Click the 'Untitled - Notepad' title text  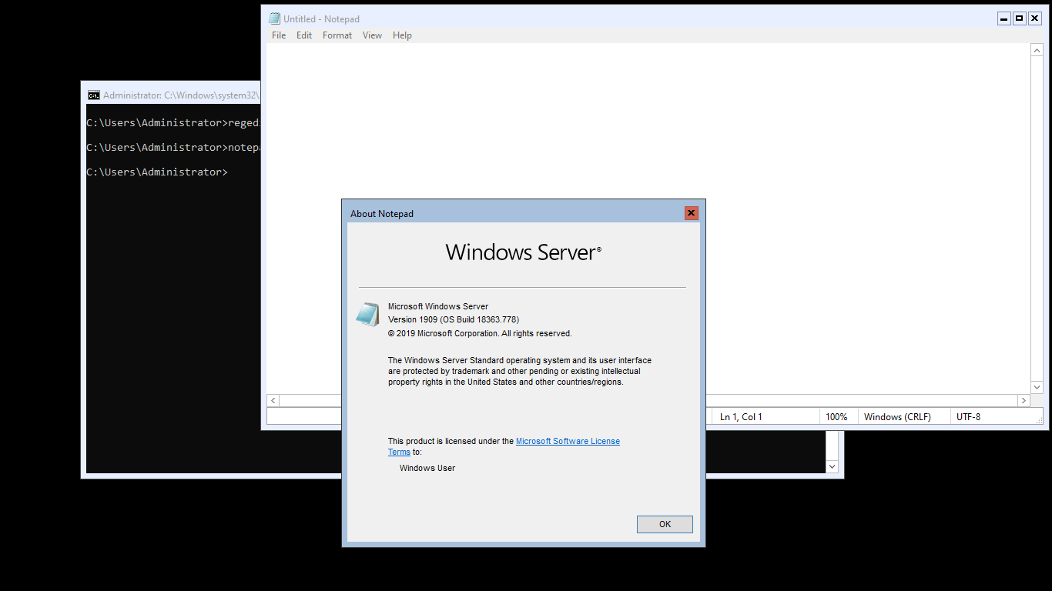click(x=321, y=19)
